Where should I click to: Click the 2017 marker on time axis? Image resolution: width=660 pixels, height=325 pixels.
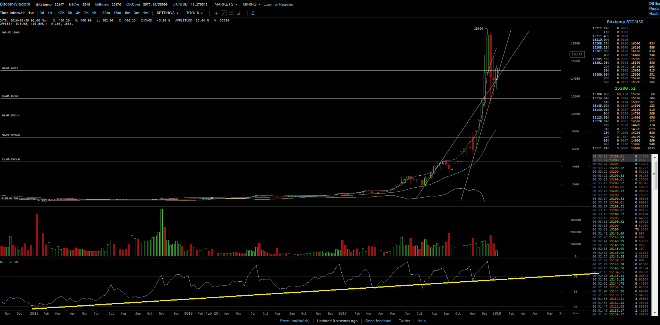342,314
